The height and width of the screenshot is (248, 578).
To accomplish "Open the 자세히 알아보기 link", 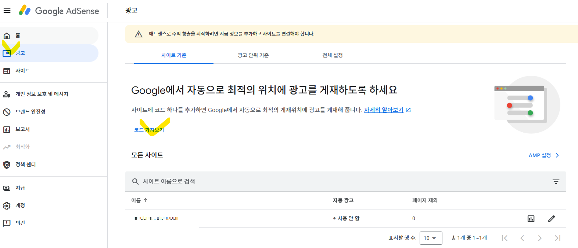I will [x=384, y=110].
